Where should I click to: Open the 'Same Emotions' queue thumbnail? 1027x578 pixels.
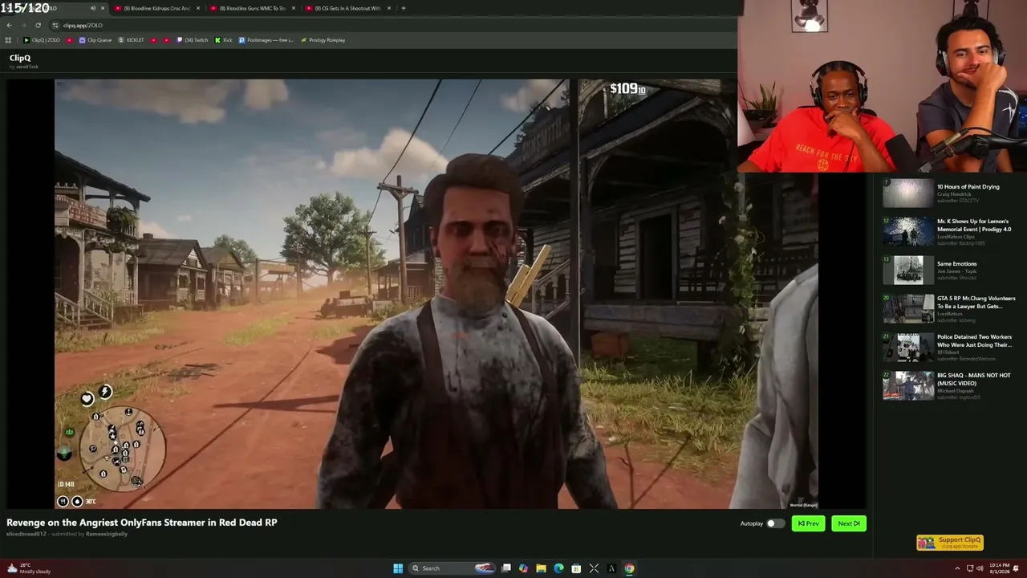click(x=908, y=271)
